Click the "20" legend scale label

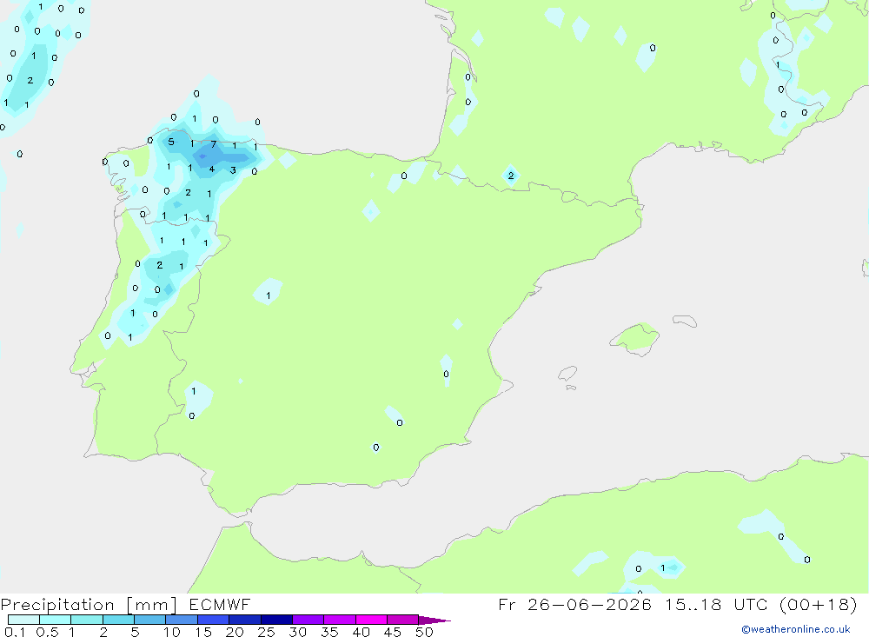(x=235, y=632)
